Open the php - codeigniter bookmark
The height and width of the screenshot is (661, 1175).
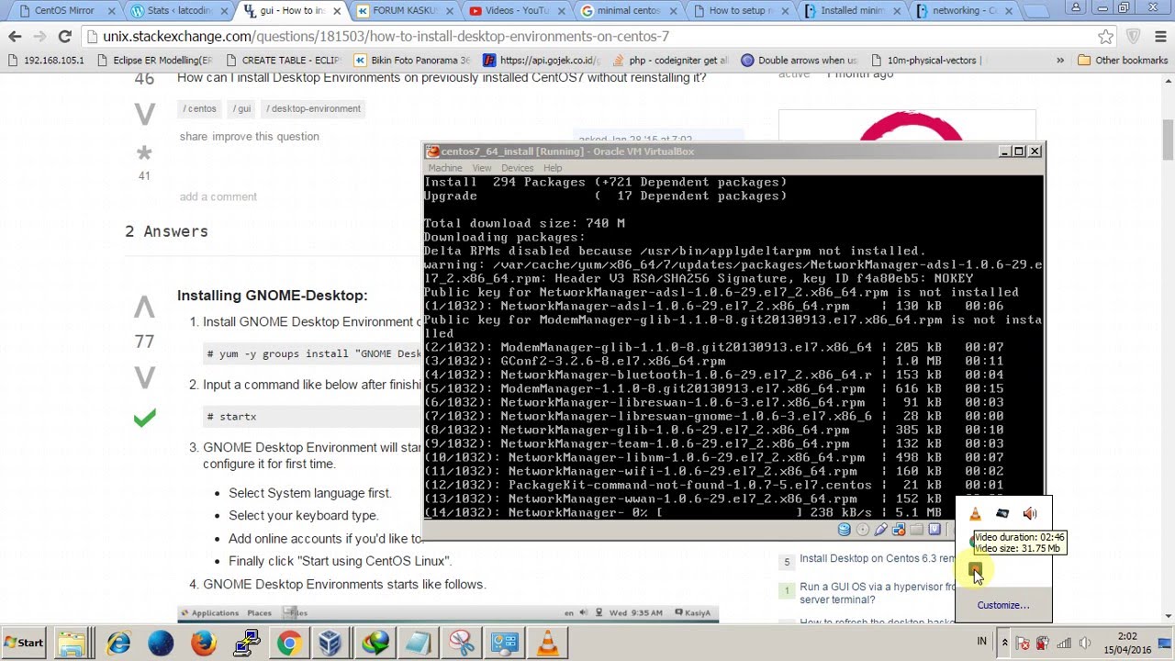coord(670,61)
